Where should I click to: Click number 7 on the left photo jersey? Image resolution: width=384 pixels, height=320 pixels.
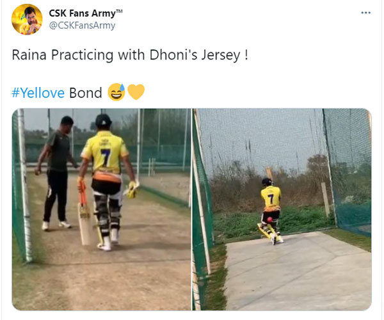pyautogui.click(x=106, y=157)
